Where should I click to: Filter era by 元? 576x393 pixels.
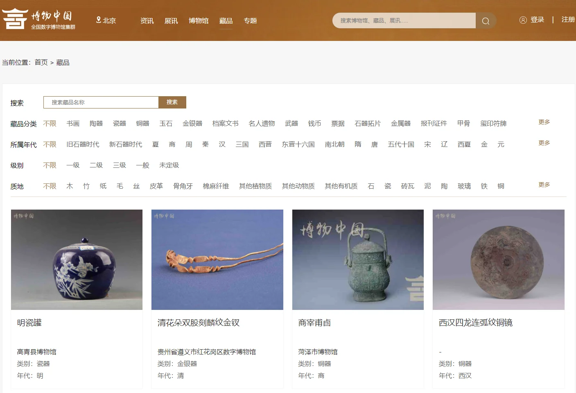pyautogui.click(x=501, y=144)
